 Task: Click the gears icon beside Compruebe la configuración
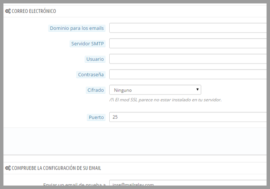tap(8, 168)
